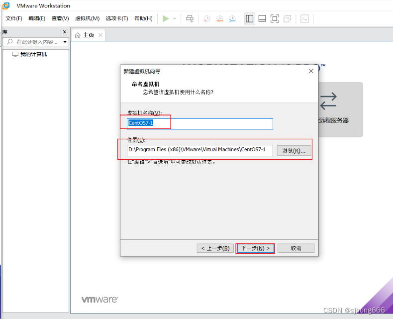Click the console view toolbar icon
393x319 pixels.
tap(304, 19)
